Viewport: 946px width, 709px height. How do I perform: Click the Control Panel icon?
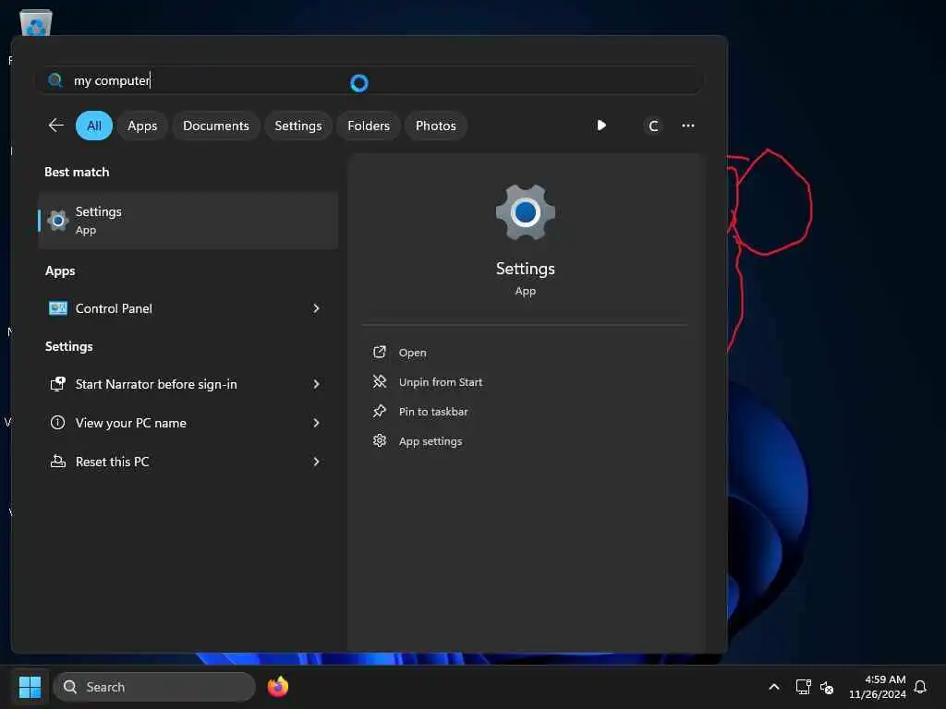coord(58,308)
